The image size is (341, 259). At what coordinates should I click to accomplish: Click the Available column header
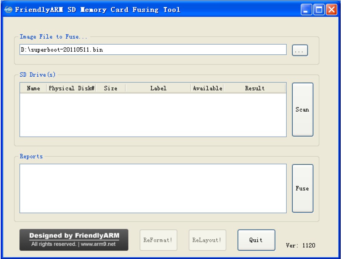coord(207,88)
